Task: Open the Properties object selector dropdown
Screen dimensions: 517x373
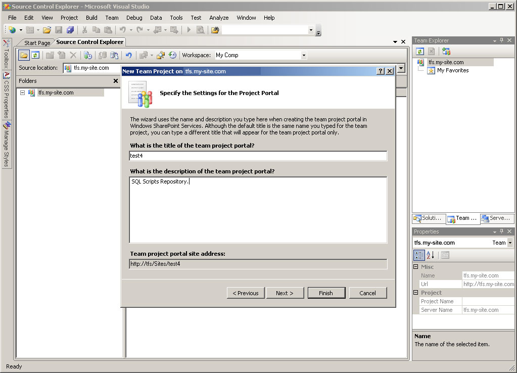Action: click(510, 243)
